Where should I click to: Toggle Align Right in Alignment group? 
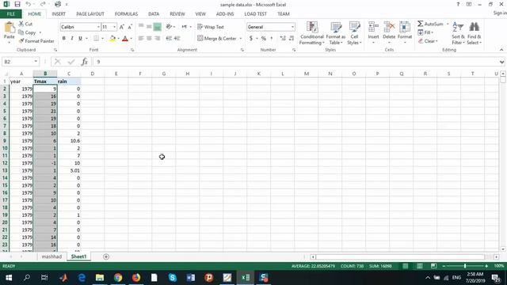click(158, 38)
